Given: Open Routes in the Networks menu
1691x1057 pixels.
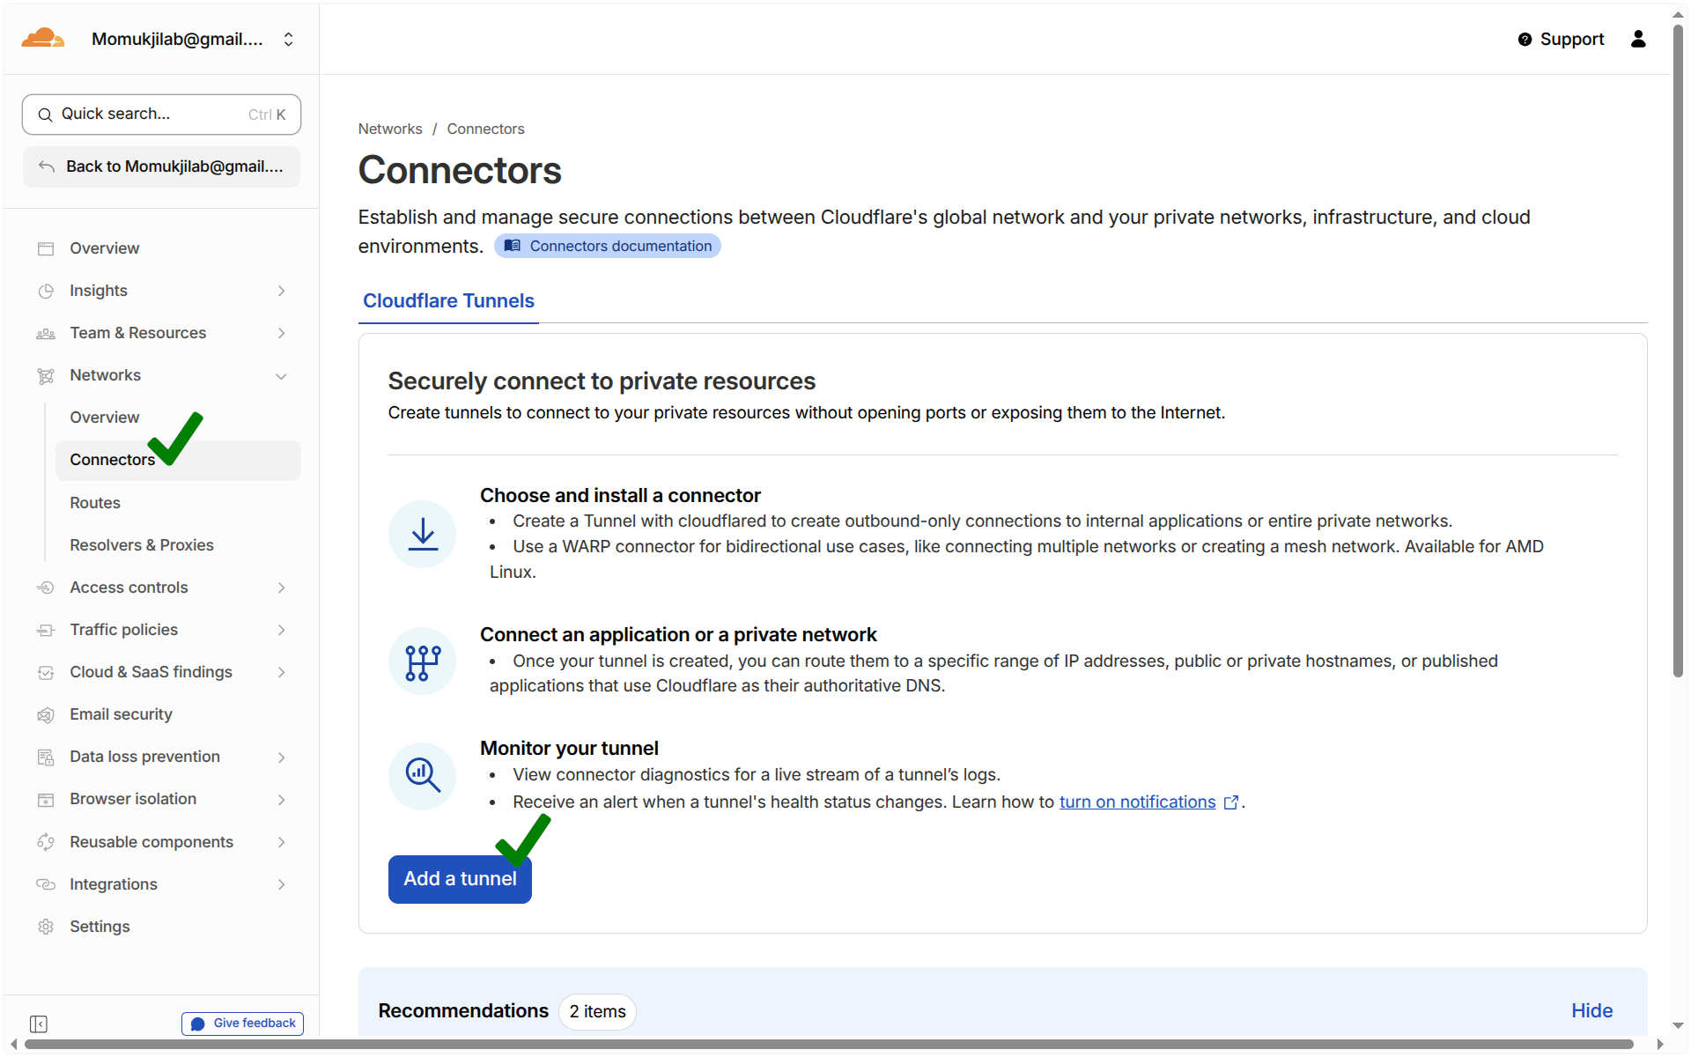Looking at the screenshot, I should [x=95, y=503].
